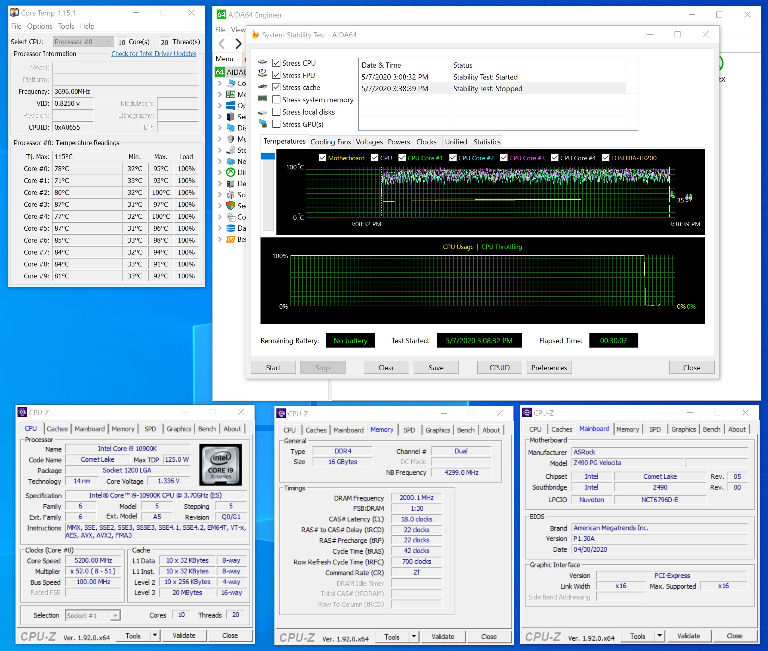Uncheck the Stress CPU checkbox
Screen dimensions: 768x651
point(276,63)
